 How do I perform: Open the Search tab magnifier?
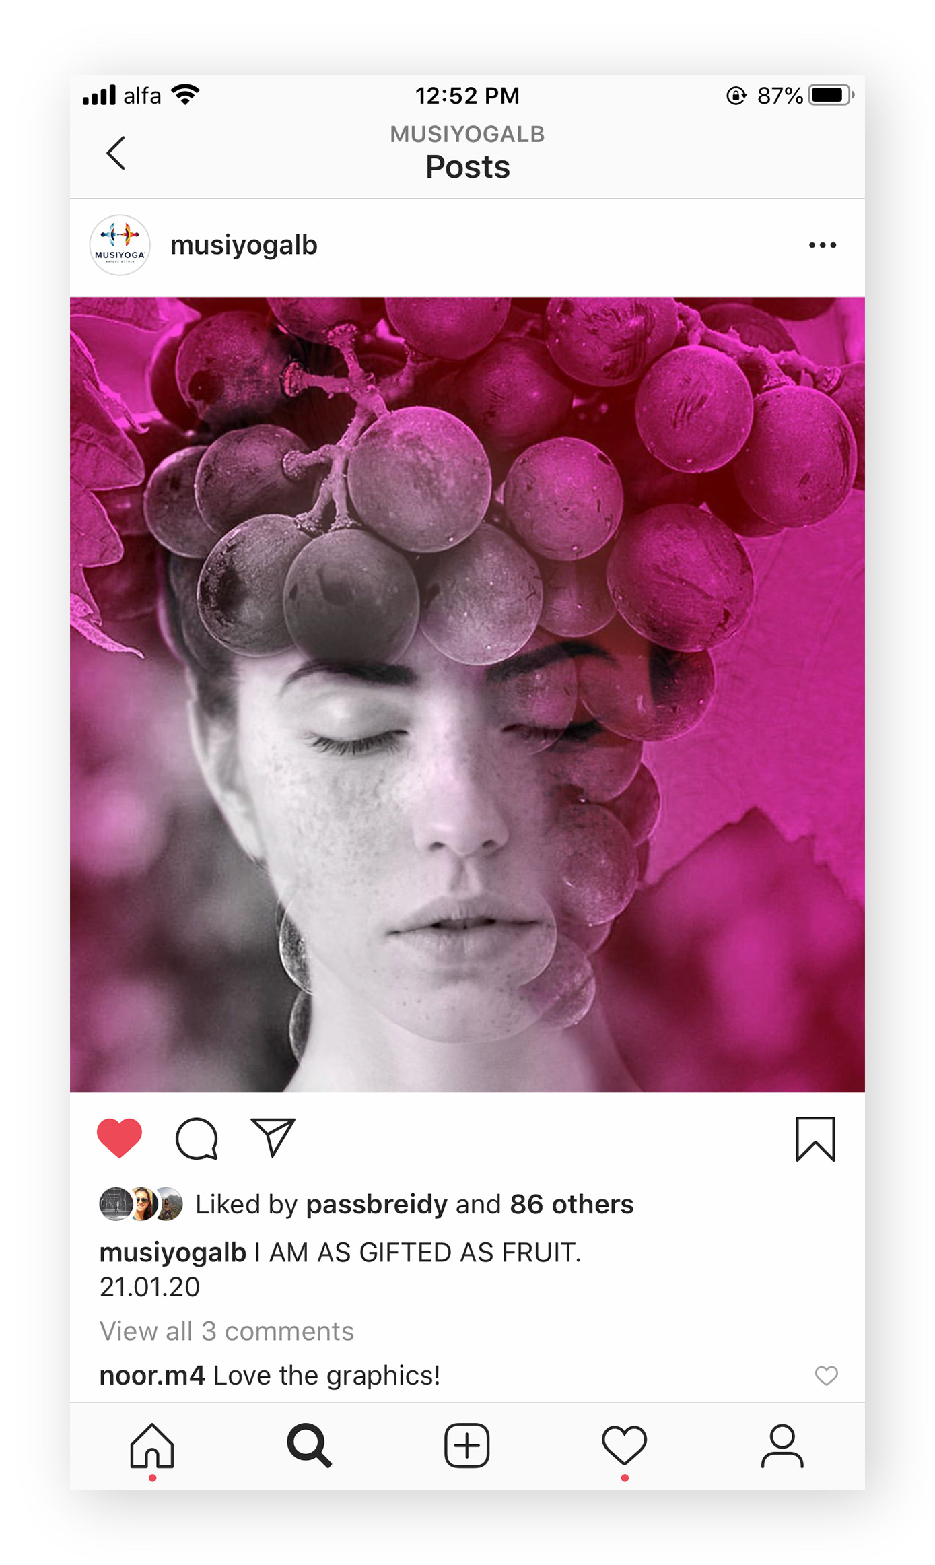click(309, 1446)
